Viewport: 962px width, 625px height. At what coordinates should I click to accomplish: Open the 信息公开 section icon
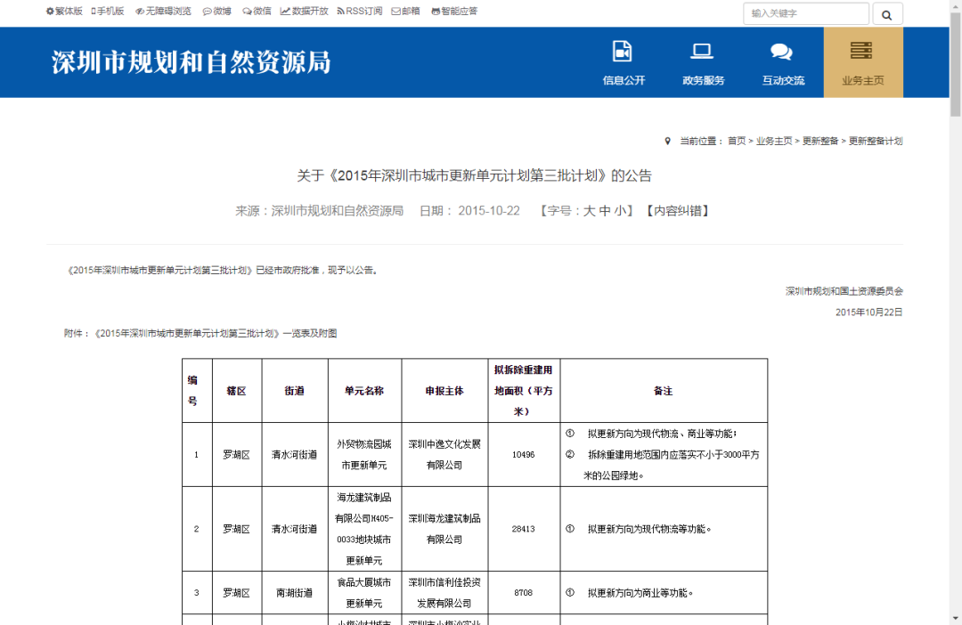pos(623,52)
